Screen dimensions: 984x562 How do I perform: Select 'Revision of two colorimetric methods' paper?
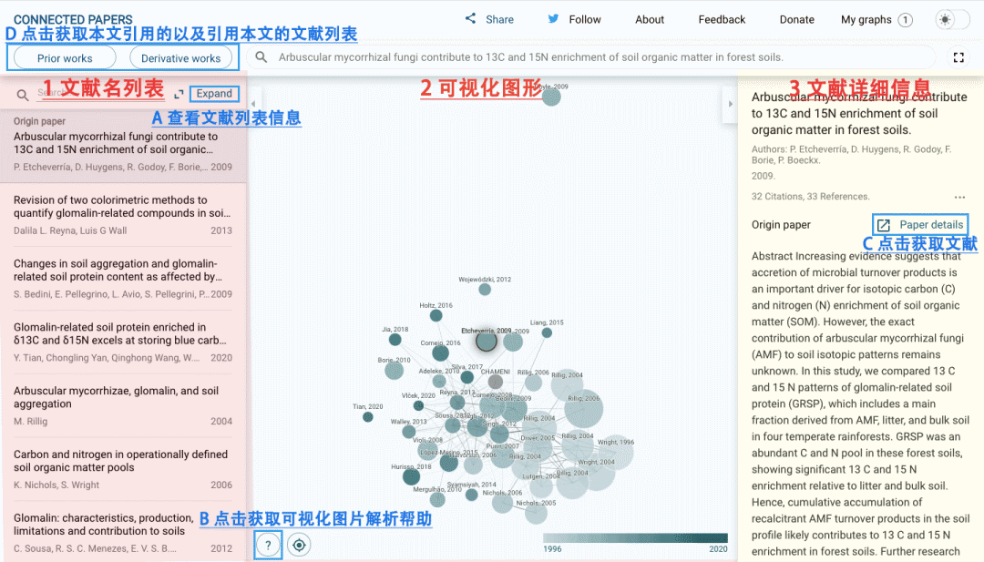pyautogui.click(x=123, y=215)
